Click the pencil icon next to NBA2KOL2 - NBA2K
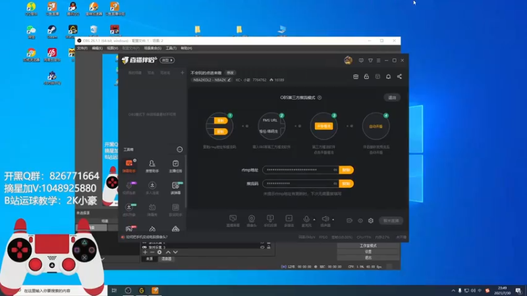The width and height of the screenshot is (527, 296). [229, 80]
